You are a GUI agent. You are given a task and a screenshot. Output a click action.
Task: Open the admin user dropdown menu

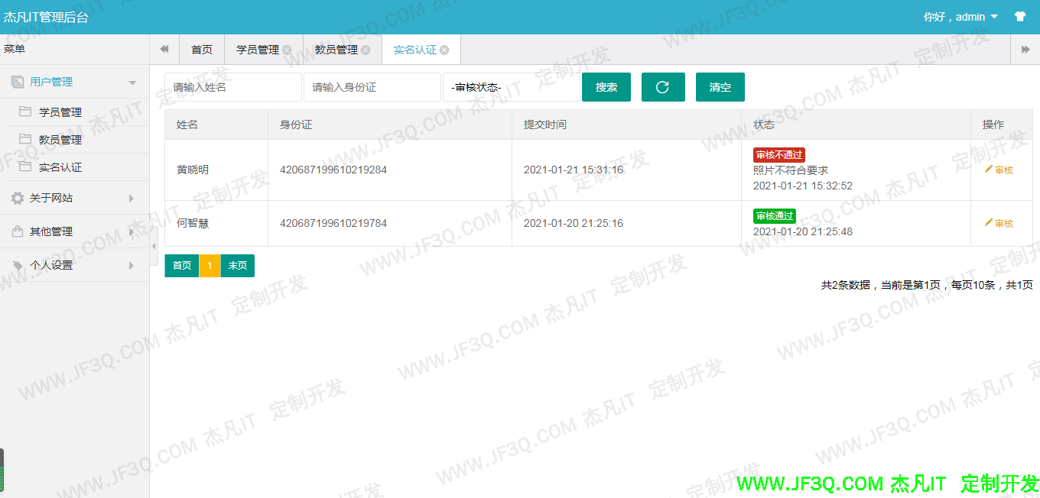960,17
